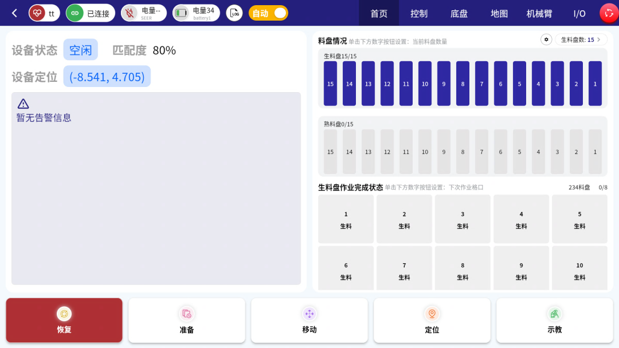The height and width of the screenshot is (348, 619).
Task: Go to the 地图 tab
Action: 499,13
